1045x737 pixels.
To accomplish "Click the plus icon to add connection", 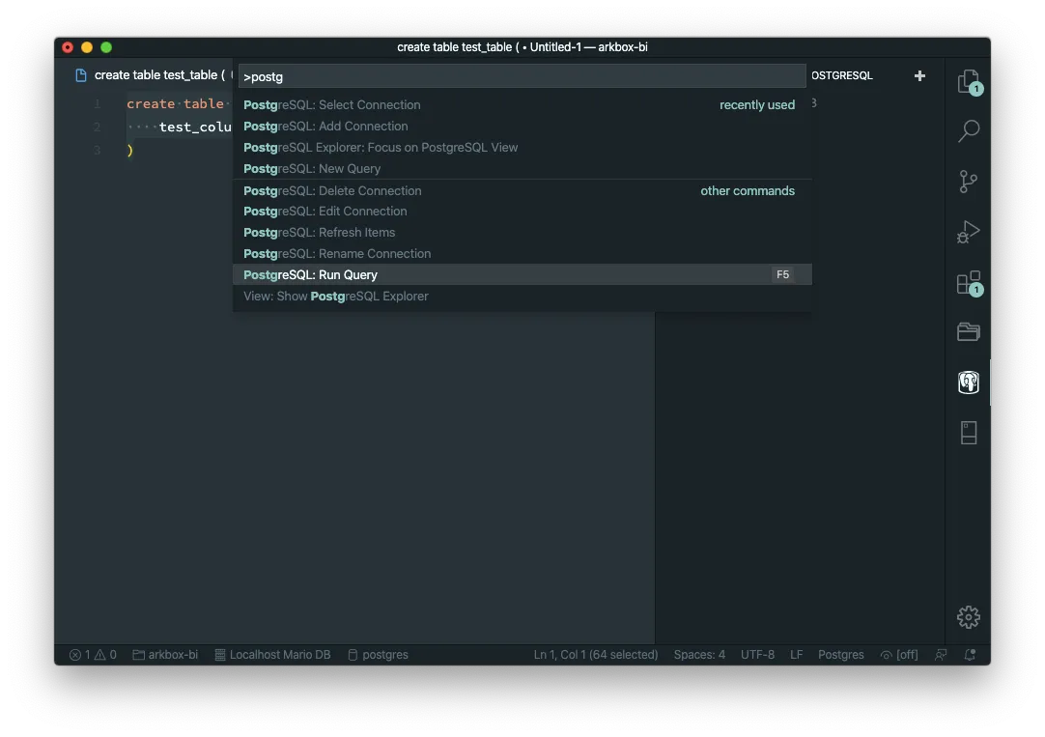I will point(919,76).
